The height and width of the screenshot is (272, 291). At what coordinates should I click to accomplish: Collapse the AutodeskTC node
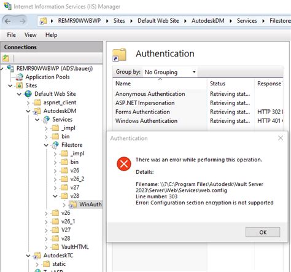[28, 255]
